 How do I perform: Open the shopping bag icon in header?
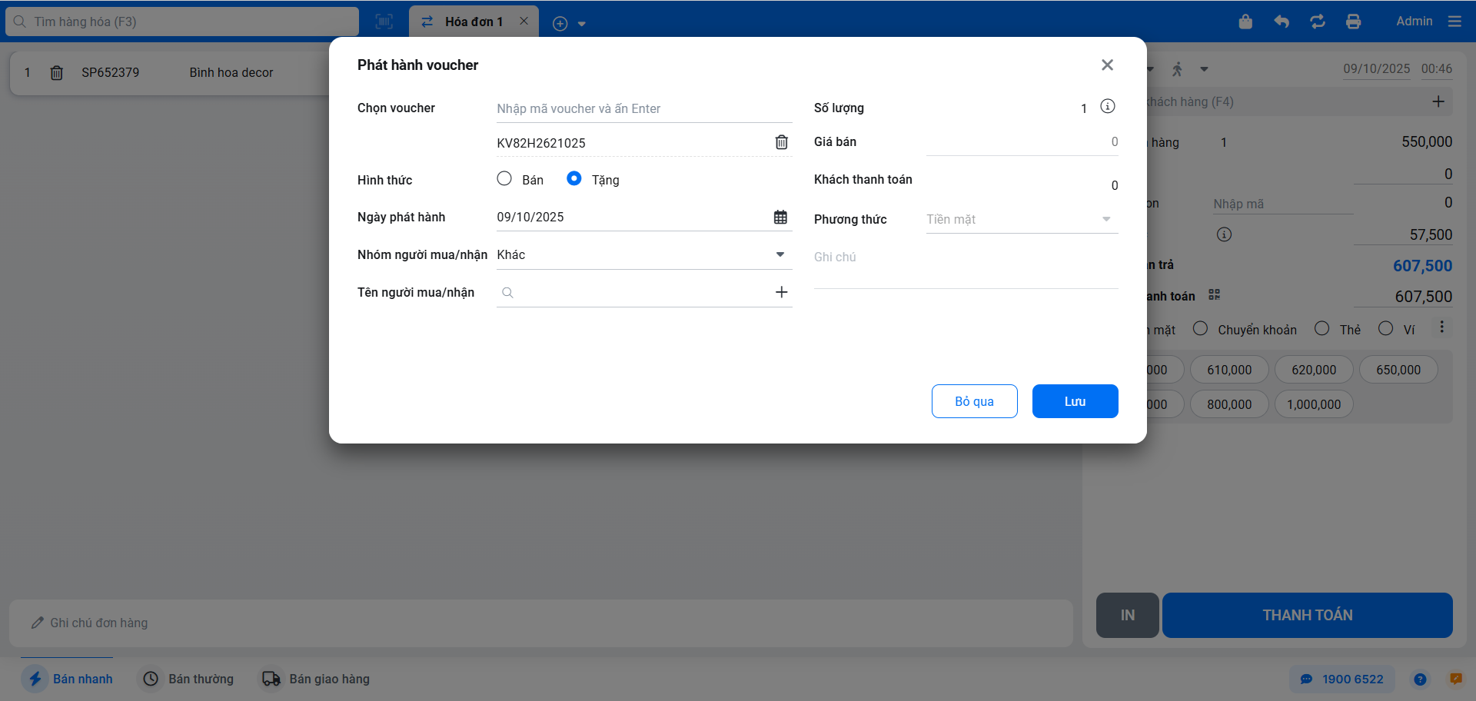coord(1245,22)
